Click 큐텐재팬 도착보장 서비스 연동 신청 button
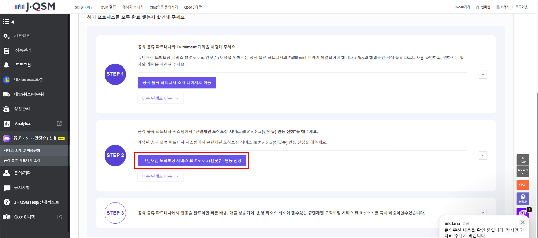The height and width of the screenshot is (238, 538). (x=192, y=161)
